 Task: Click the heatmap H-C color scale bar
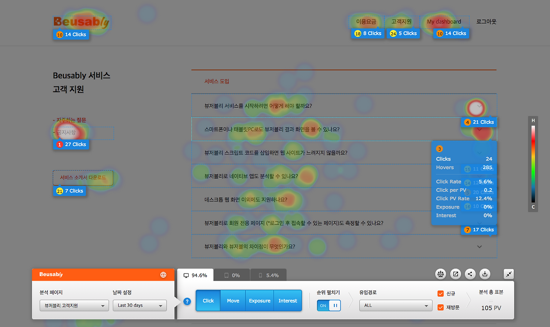tap(533, 164)
